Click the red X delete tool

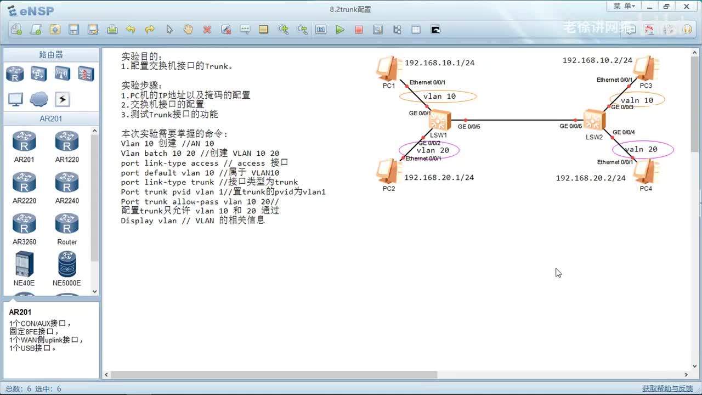[x=207, y=30]
